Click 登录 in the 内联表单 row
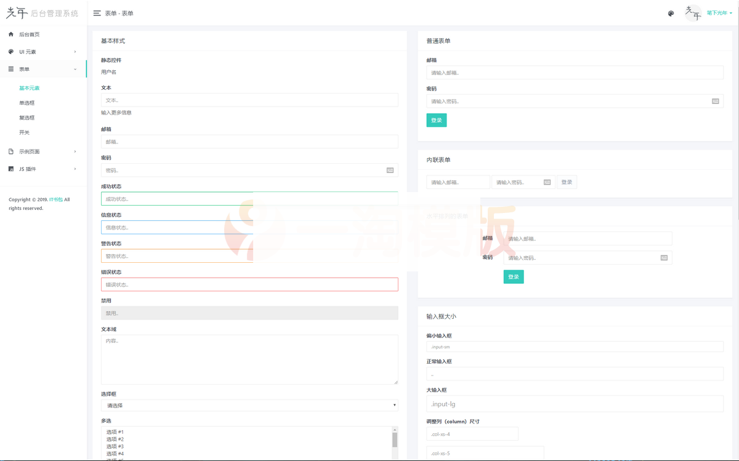 click(567, 182)
